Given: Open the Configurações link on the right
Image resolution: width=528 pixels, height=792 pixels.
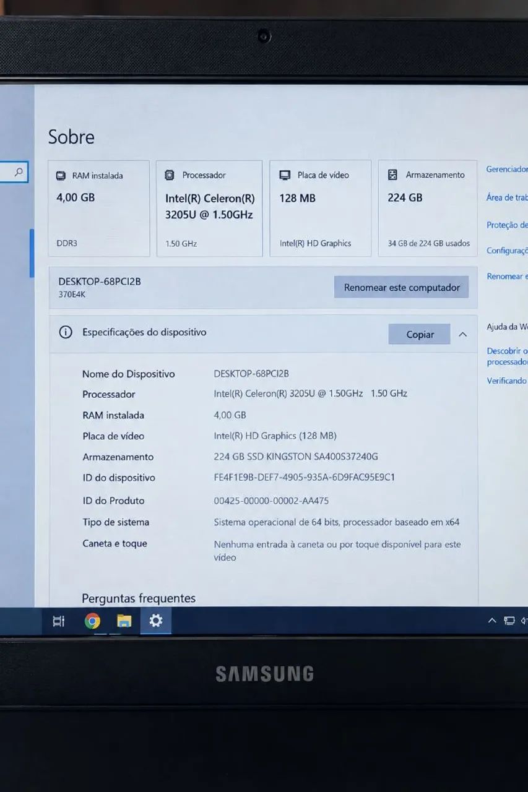Looking at the screenshot, I should (x=507, y=251).
